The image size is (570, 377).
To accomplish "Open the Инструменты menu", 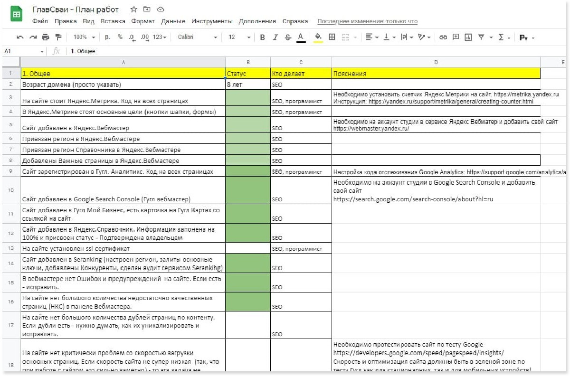I will (x=212, y=21).
